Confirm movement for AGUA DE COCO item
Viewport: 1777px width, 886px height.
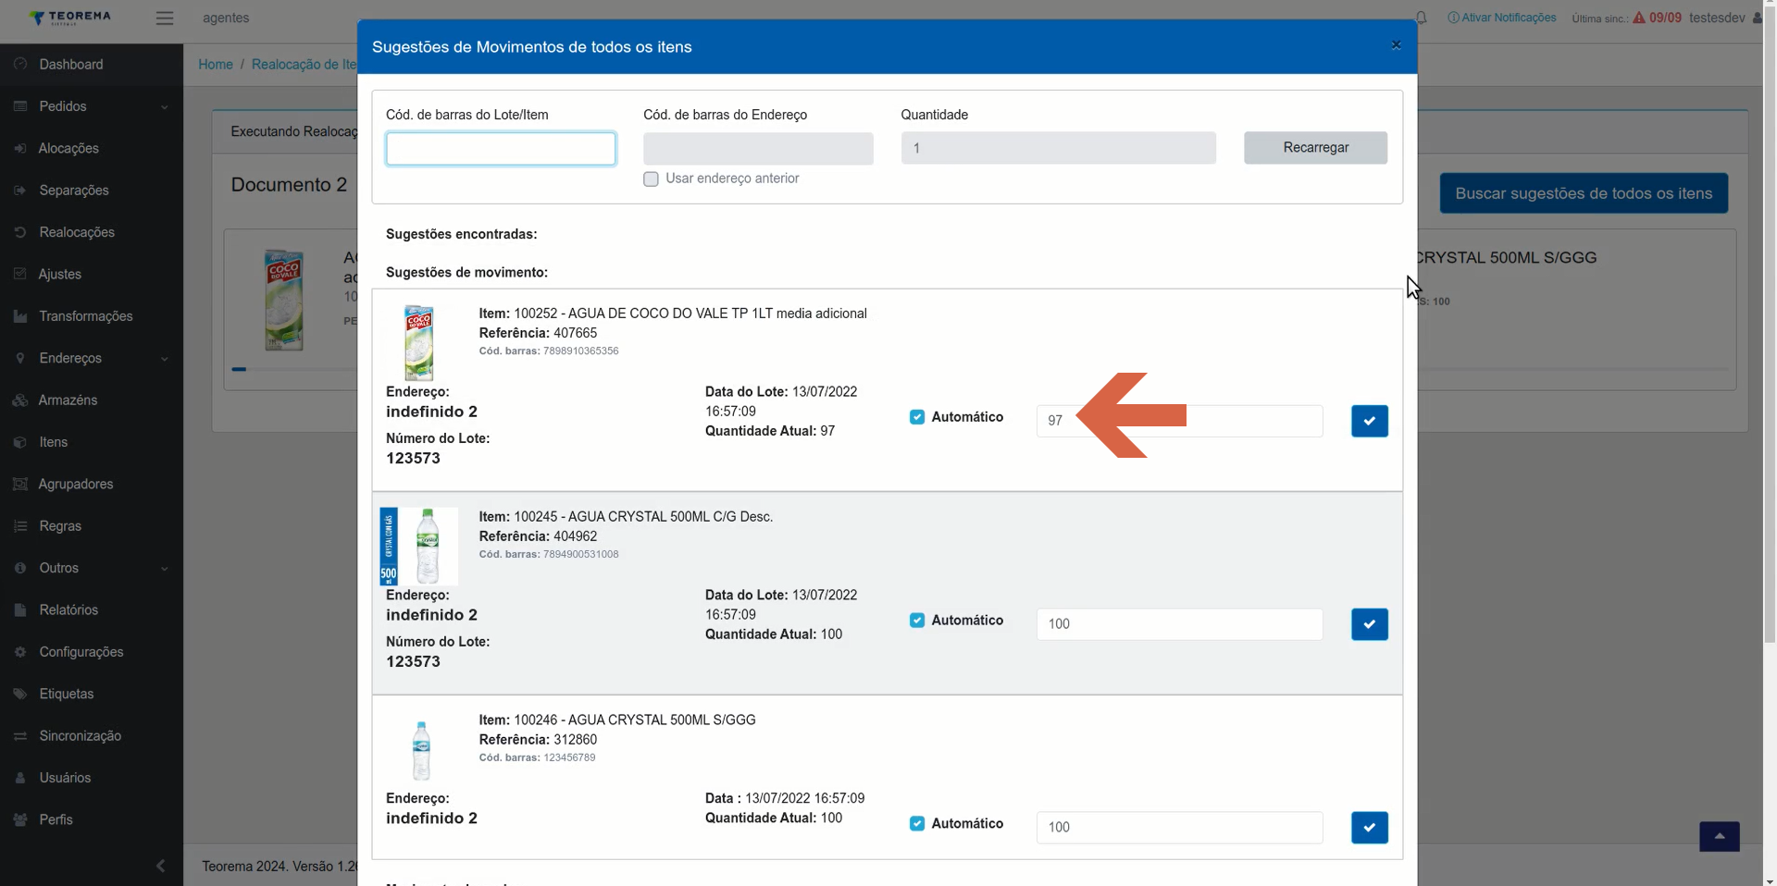click(x=1369, y=421)
